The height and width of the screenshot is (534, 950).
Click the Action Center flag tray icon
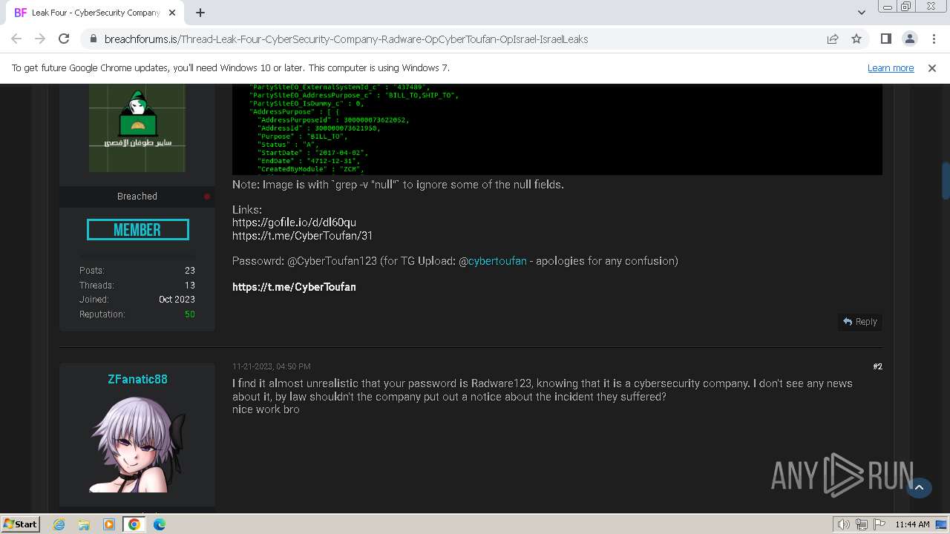[x=879, y=524]
